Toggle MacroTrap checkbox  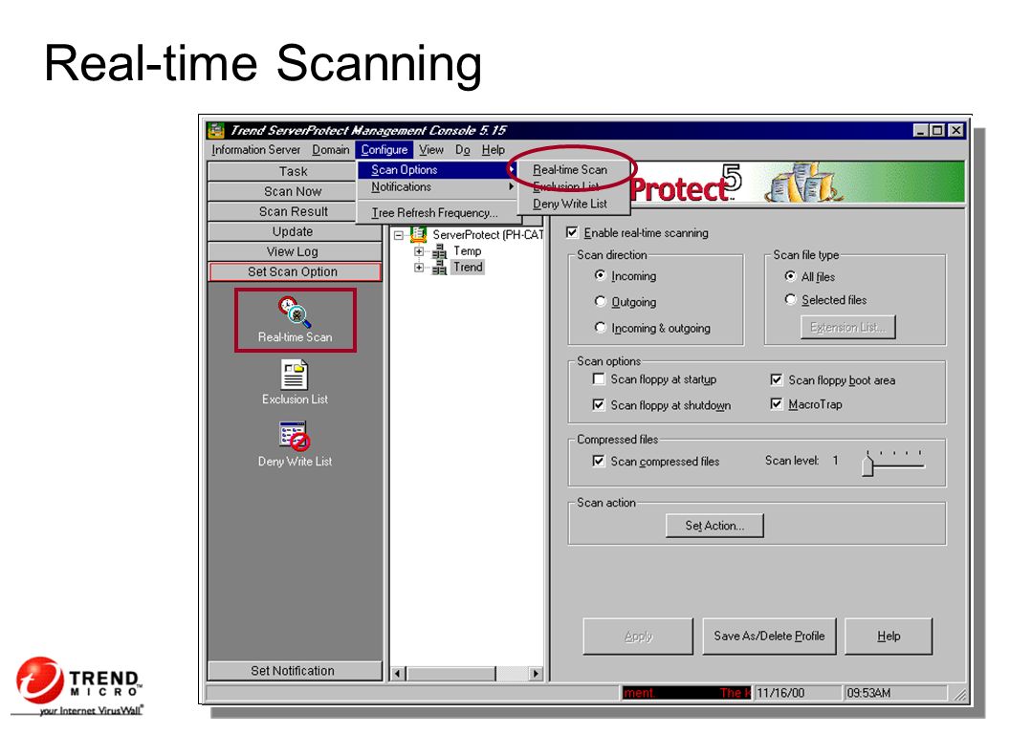777,404
